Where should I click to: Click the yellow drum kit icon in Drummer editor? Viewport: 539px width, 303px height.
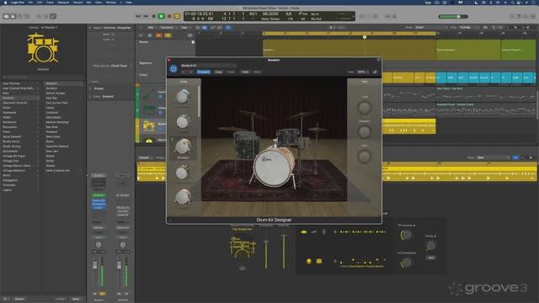(243, 247)
